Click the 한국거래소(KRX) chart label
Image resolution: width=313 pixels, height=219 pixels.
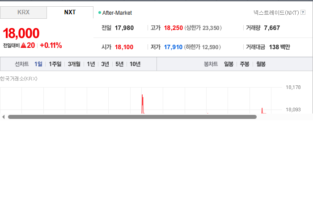pos(19,79)
